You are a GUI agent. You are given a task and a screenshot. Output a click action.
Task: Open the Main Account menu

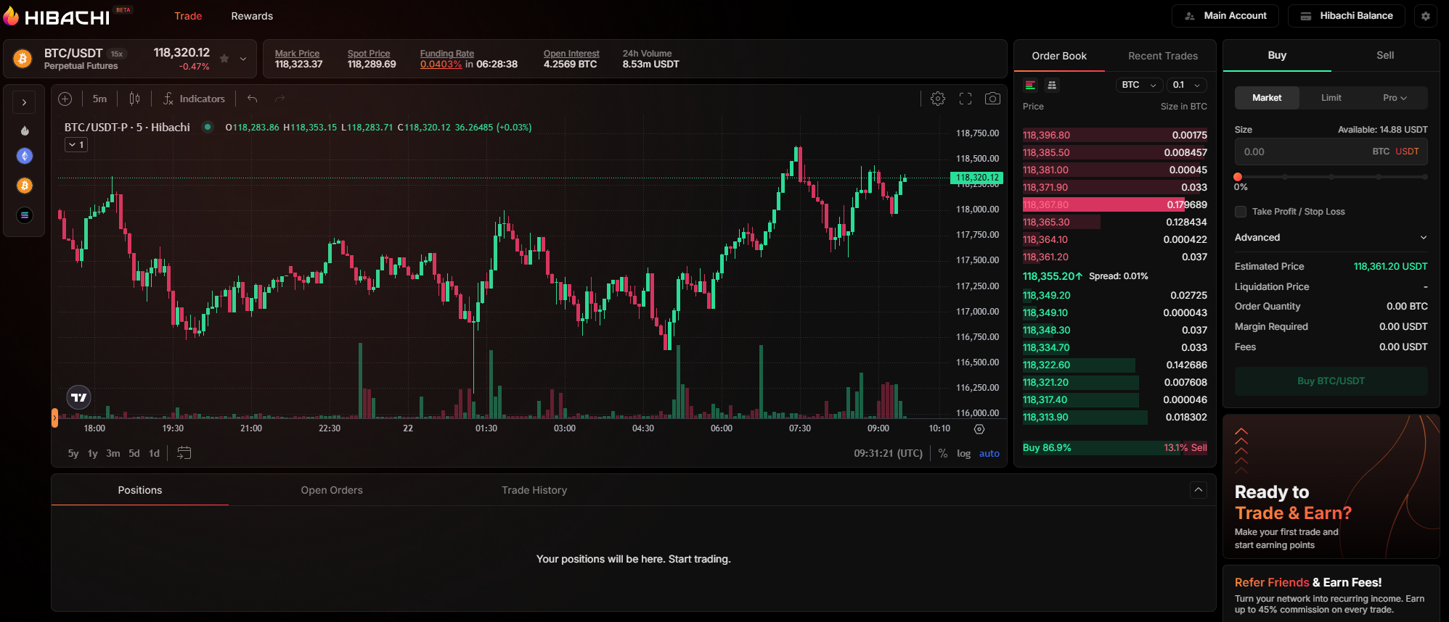click(x=1226, y=16)
